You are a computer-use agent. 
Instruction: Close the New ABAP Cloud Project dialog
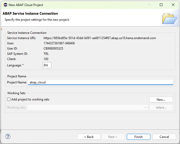point(173,5)
